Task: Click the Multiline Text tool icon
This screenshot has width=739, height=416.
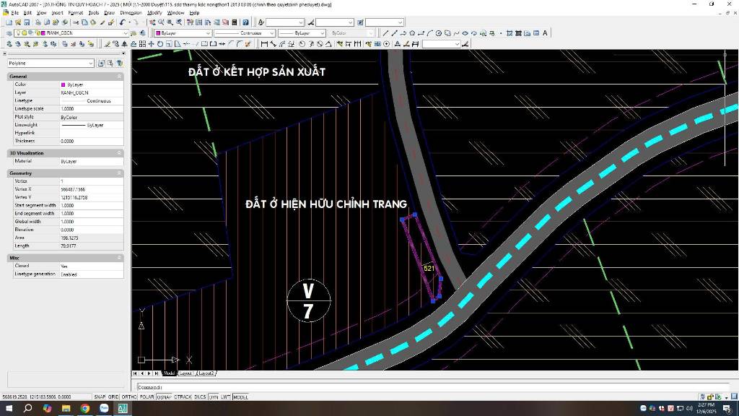Action: (x=545, y=32)
